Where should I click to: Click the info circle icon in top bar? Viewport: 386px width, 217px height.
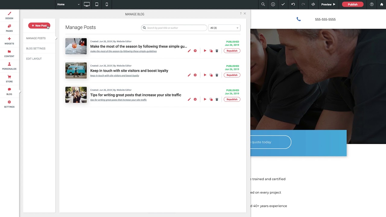(x=273, y=4)
